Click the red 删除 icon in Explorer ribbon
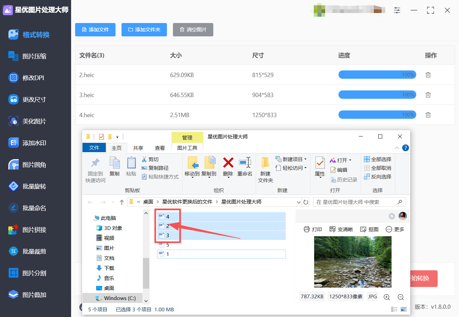Viewport: 459px width, 317px height. click(x=228, y=163)
